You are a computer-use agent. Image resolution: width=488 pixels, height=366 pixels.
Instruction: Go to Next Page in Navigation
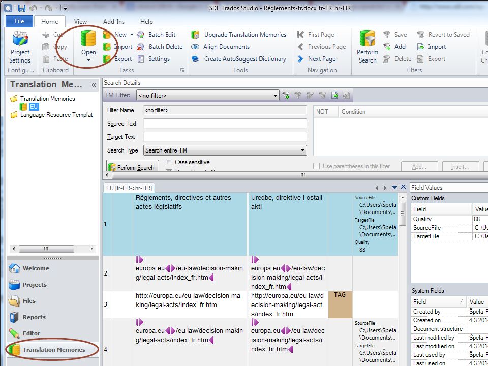tap(316, 59)
